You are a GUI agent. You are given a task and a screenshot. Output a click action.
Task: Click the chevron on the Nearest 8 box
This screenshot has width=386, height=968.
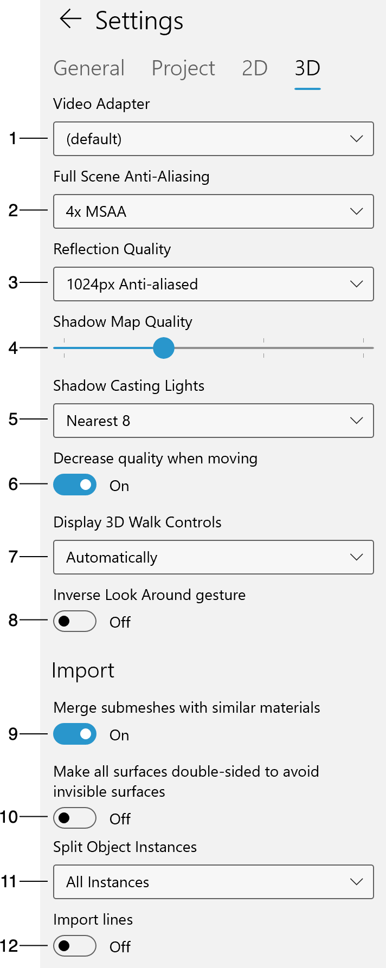click(x=356, y=421)
